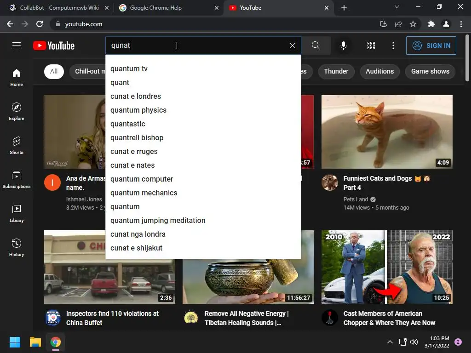Image resolution: width=471 pixels, height=353 pixels.
Task: Choose suggestion 'cunat nga londra'
Action: [x=203, y=234]
